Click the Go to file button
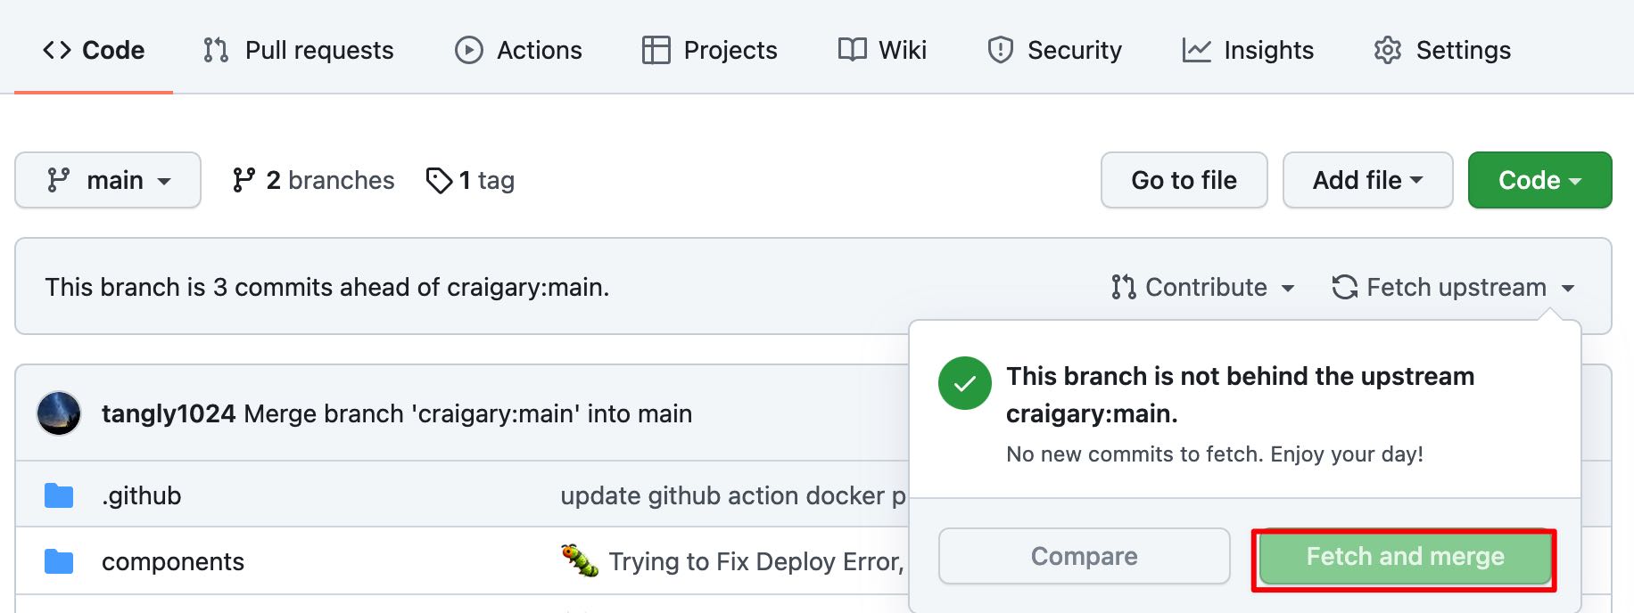This screenshot has height=613, width=1634. (1184, 180)
